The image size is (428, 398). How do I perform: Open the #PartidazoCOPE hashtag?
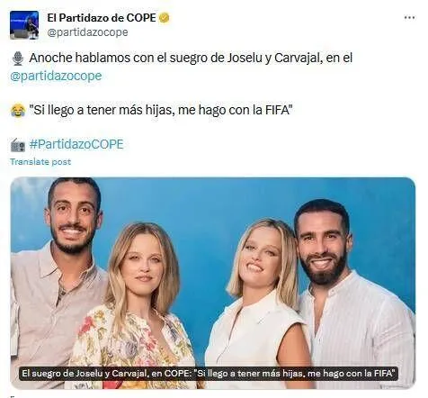76,144
